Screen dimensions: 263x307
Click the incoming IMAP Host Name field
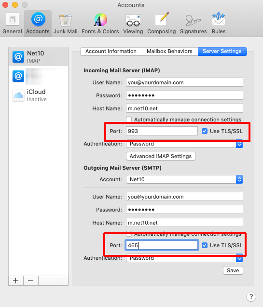click(x=184, y=108)
